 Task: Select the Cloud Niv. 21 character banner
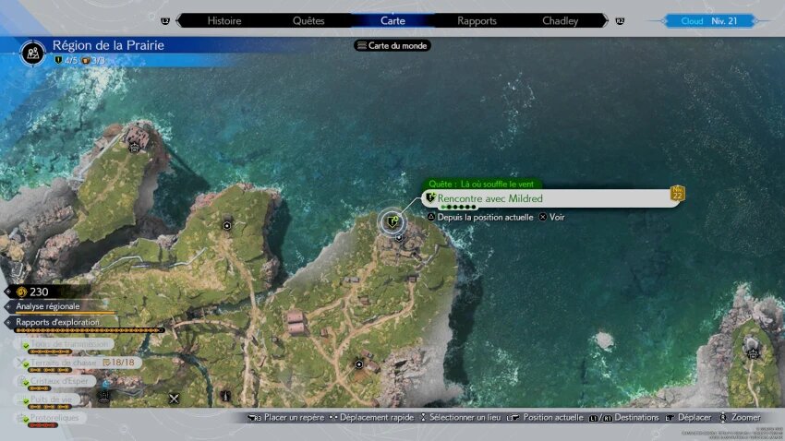coord(709,21)
